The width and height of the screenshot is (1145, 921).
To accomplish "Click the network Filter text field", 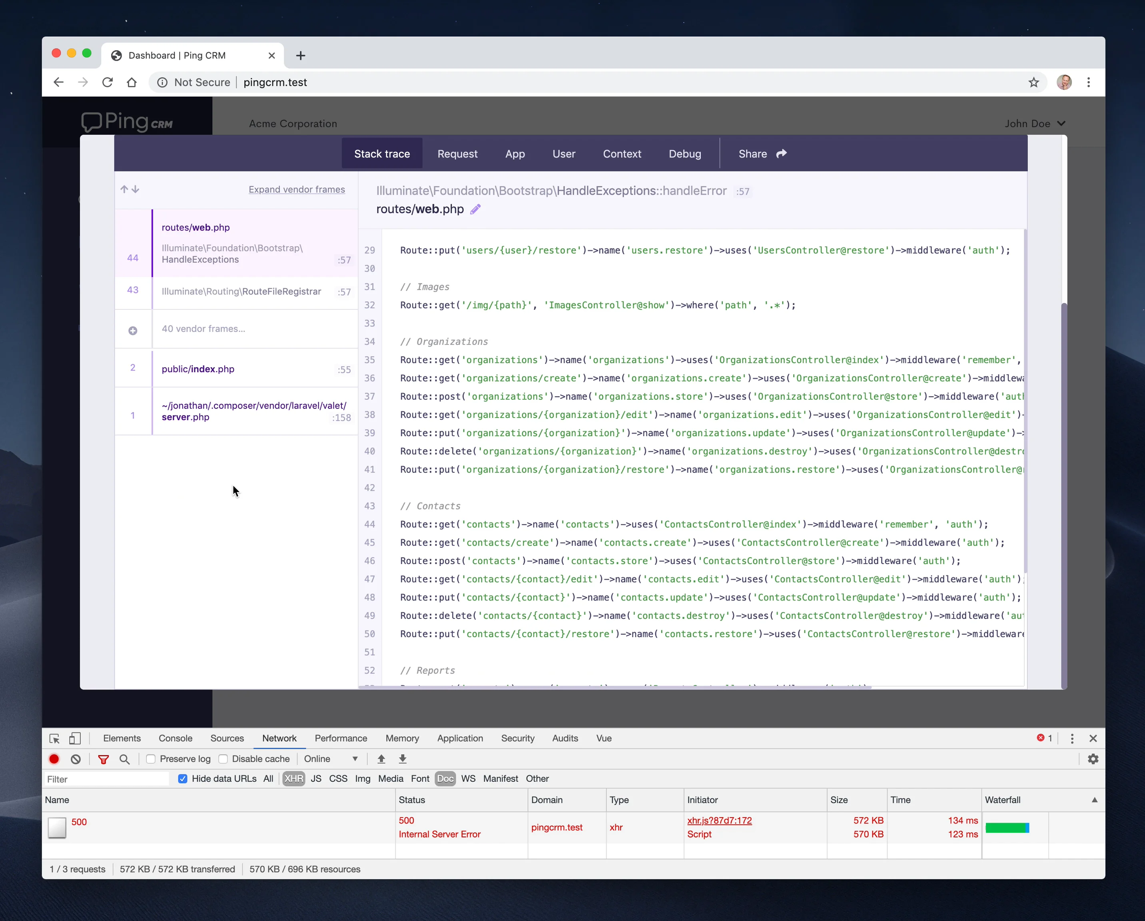I will pos(106,779).
